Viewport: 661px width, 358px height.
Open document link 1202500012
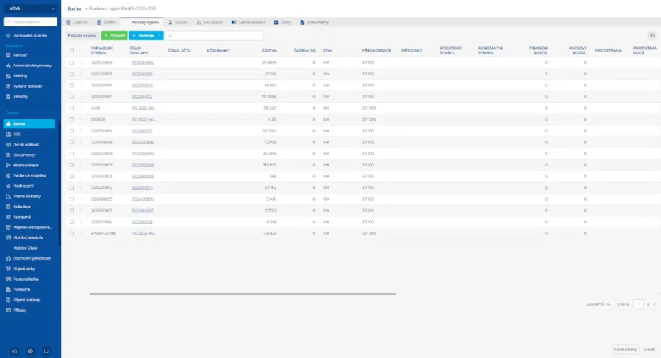tap(143, 97)
